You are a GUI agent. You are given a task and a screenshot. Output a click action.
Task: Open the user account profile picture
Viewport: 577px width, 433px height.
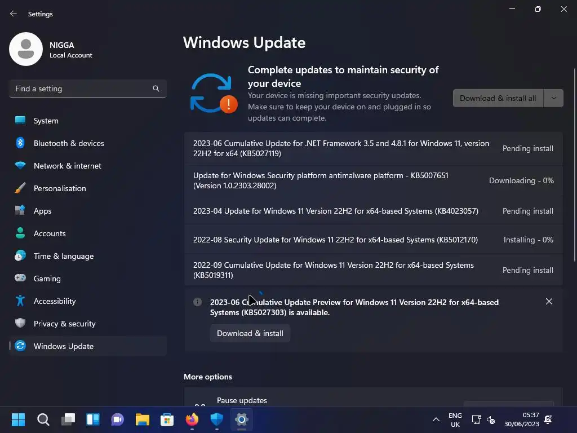pyautogui.click(x=26, y=49)
